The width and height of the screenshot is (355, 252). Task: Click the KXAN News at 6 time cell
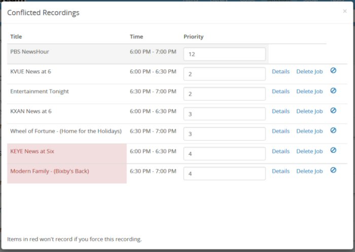point(153,111)
